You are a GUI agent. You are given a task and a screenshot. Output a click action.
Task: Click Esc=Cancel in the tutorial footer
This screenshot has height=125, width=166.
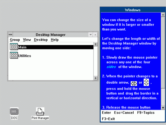(123, 113)
